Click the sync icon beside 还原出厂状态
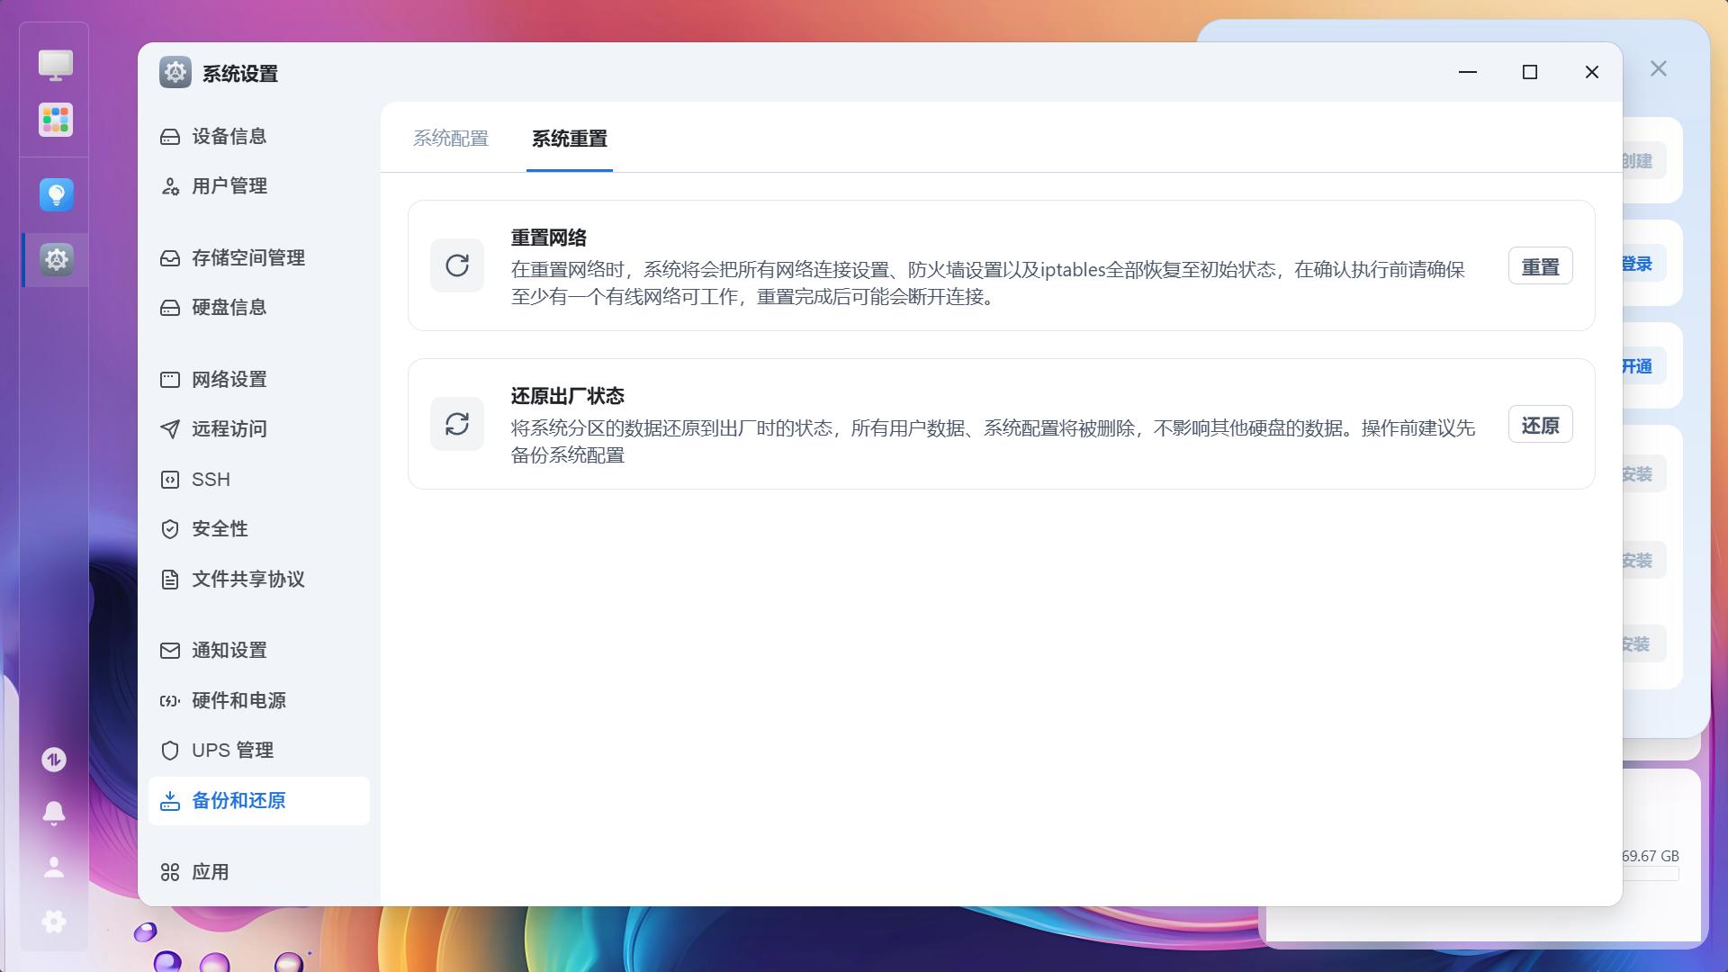This screenshot has height=972, width=1728. (457, 424)
